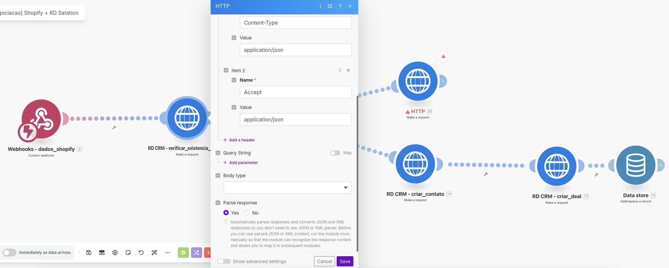
Task: Open the notes icon in the toolbar
Action: (128, 253)
